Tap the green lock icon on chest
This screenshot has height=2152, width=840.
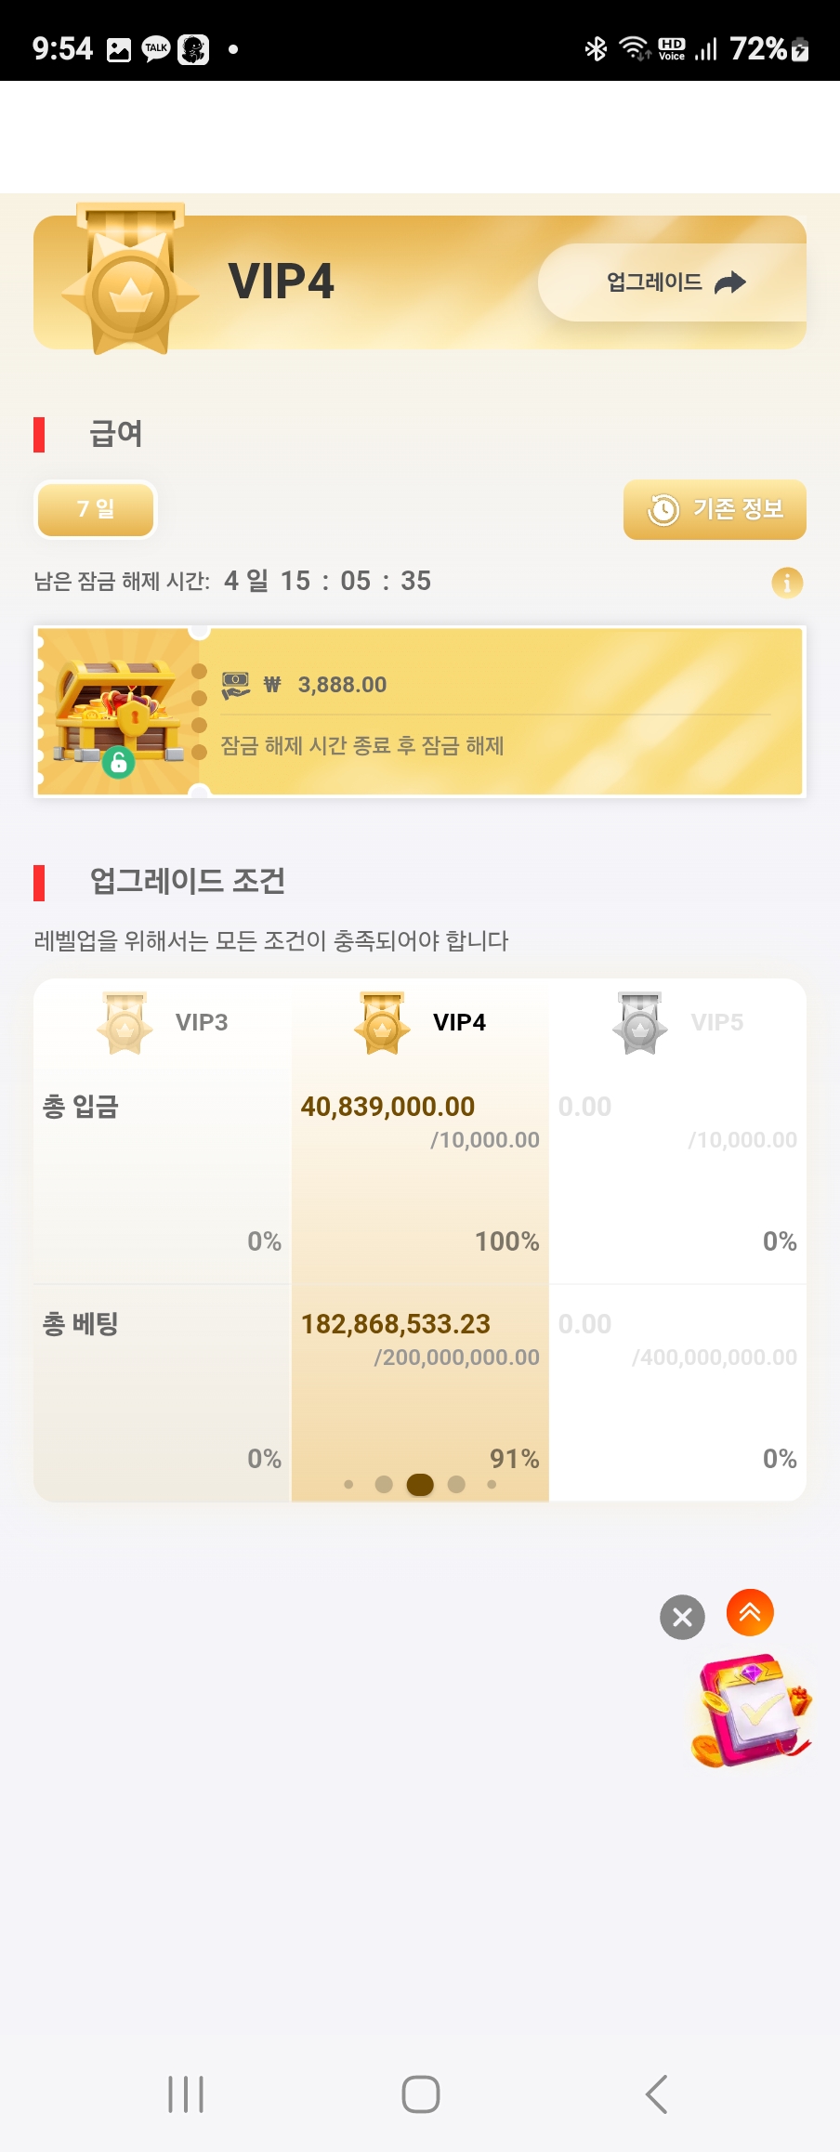119,763
